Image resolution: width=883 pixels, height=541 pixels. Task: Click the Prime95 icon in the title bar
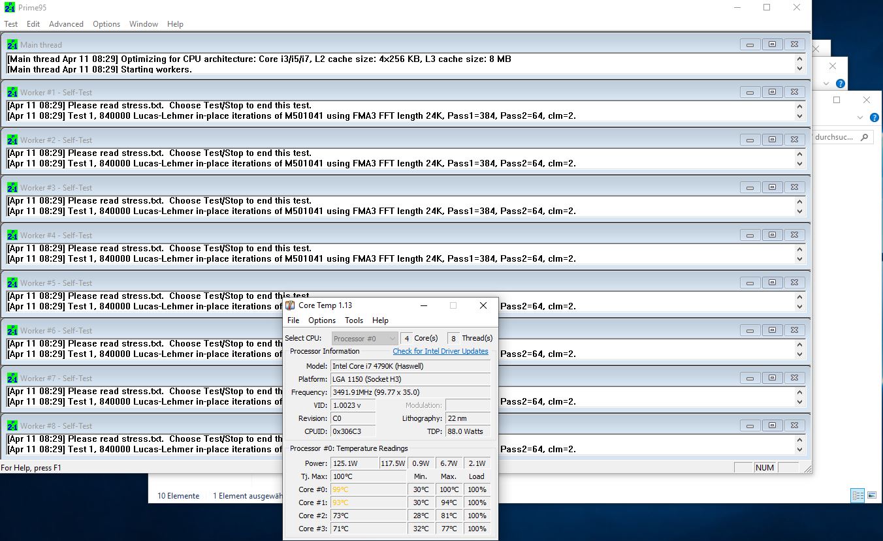pos(9,8)
